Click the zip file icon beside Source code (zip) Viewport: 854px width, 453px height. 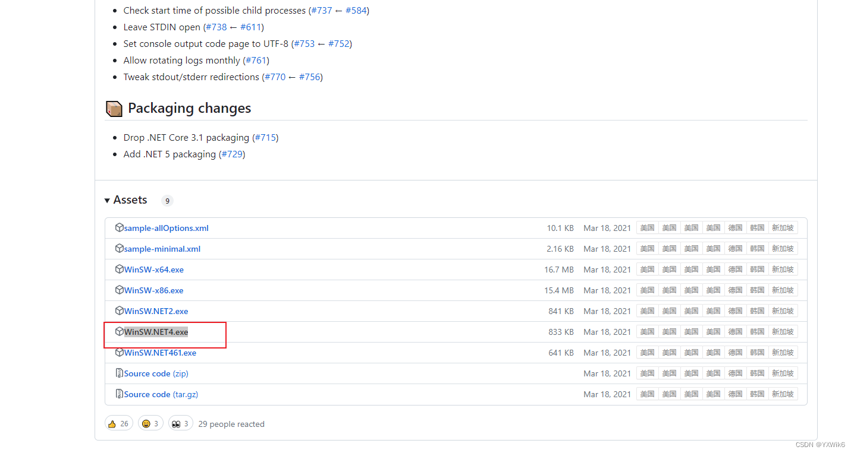click(120, 373)
